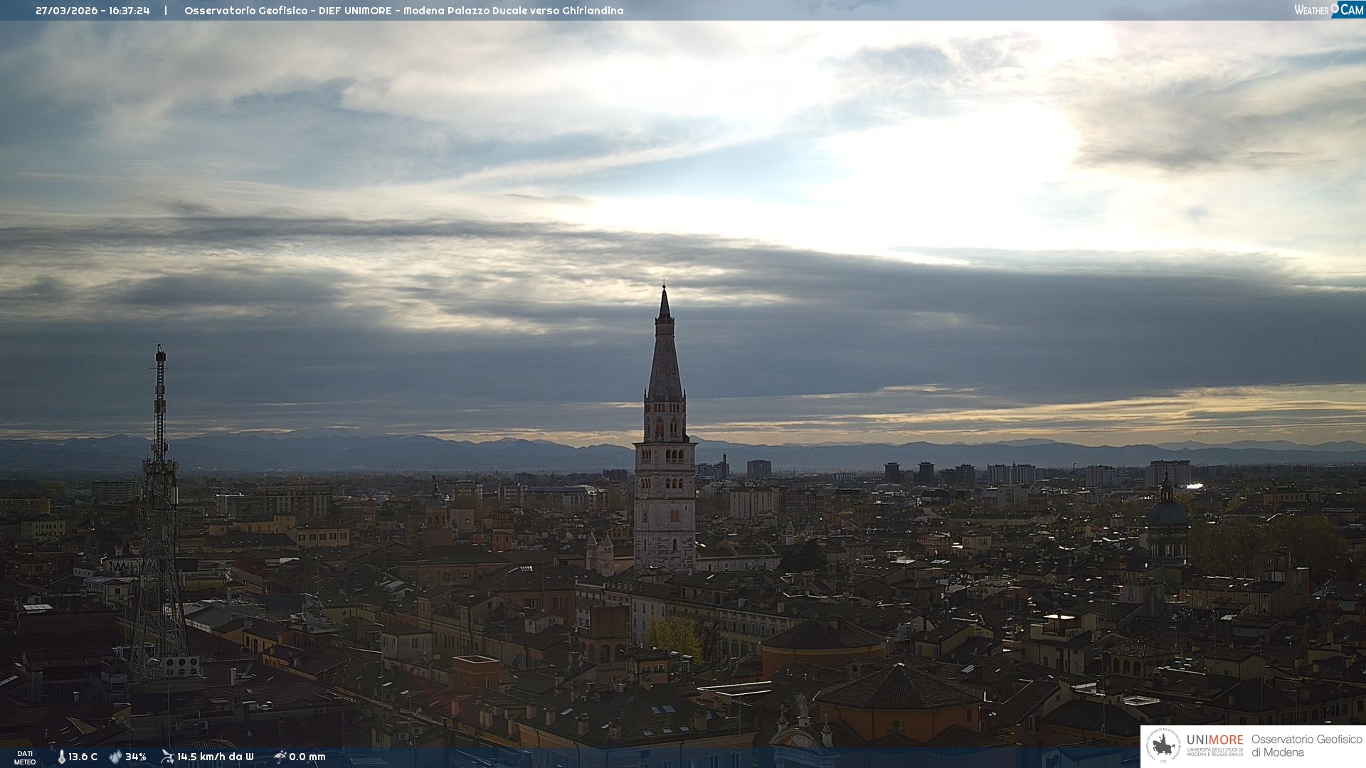This screenshot has width=1366, height=768.
Task: Click the 13.6 C temperature reading
Action: pyautogui.click(x=83, y=757)
